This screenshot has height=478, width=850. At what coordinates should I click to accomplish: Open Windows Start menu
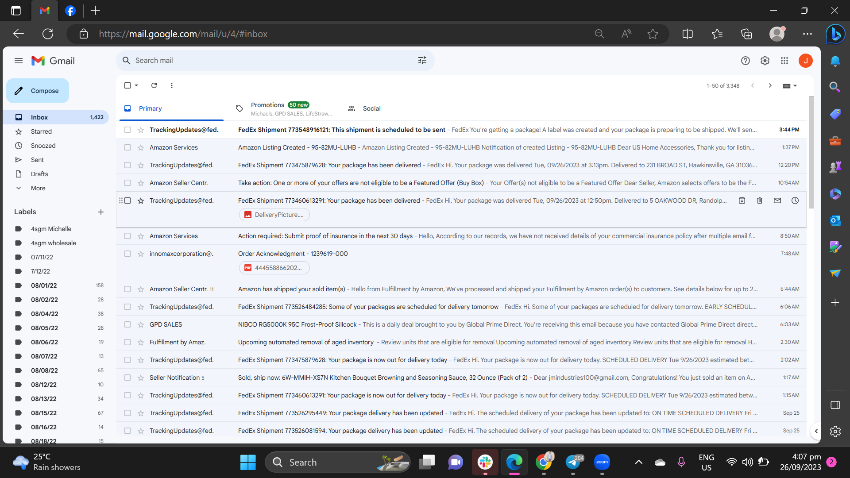(248, 463)
